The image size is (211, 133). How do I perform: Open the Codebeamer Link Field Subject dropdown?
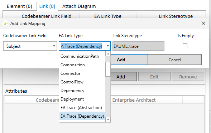tap(30, 46)
